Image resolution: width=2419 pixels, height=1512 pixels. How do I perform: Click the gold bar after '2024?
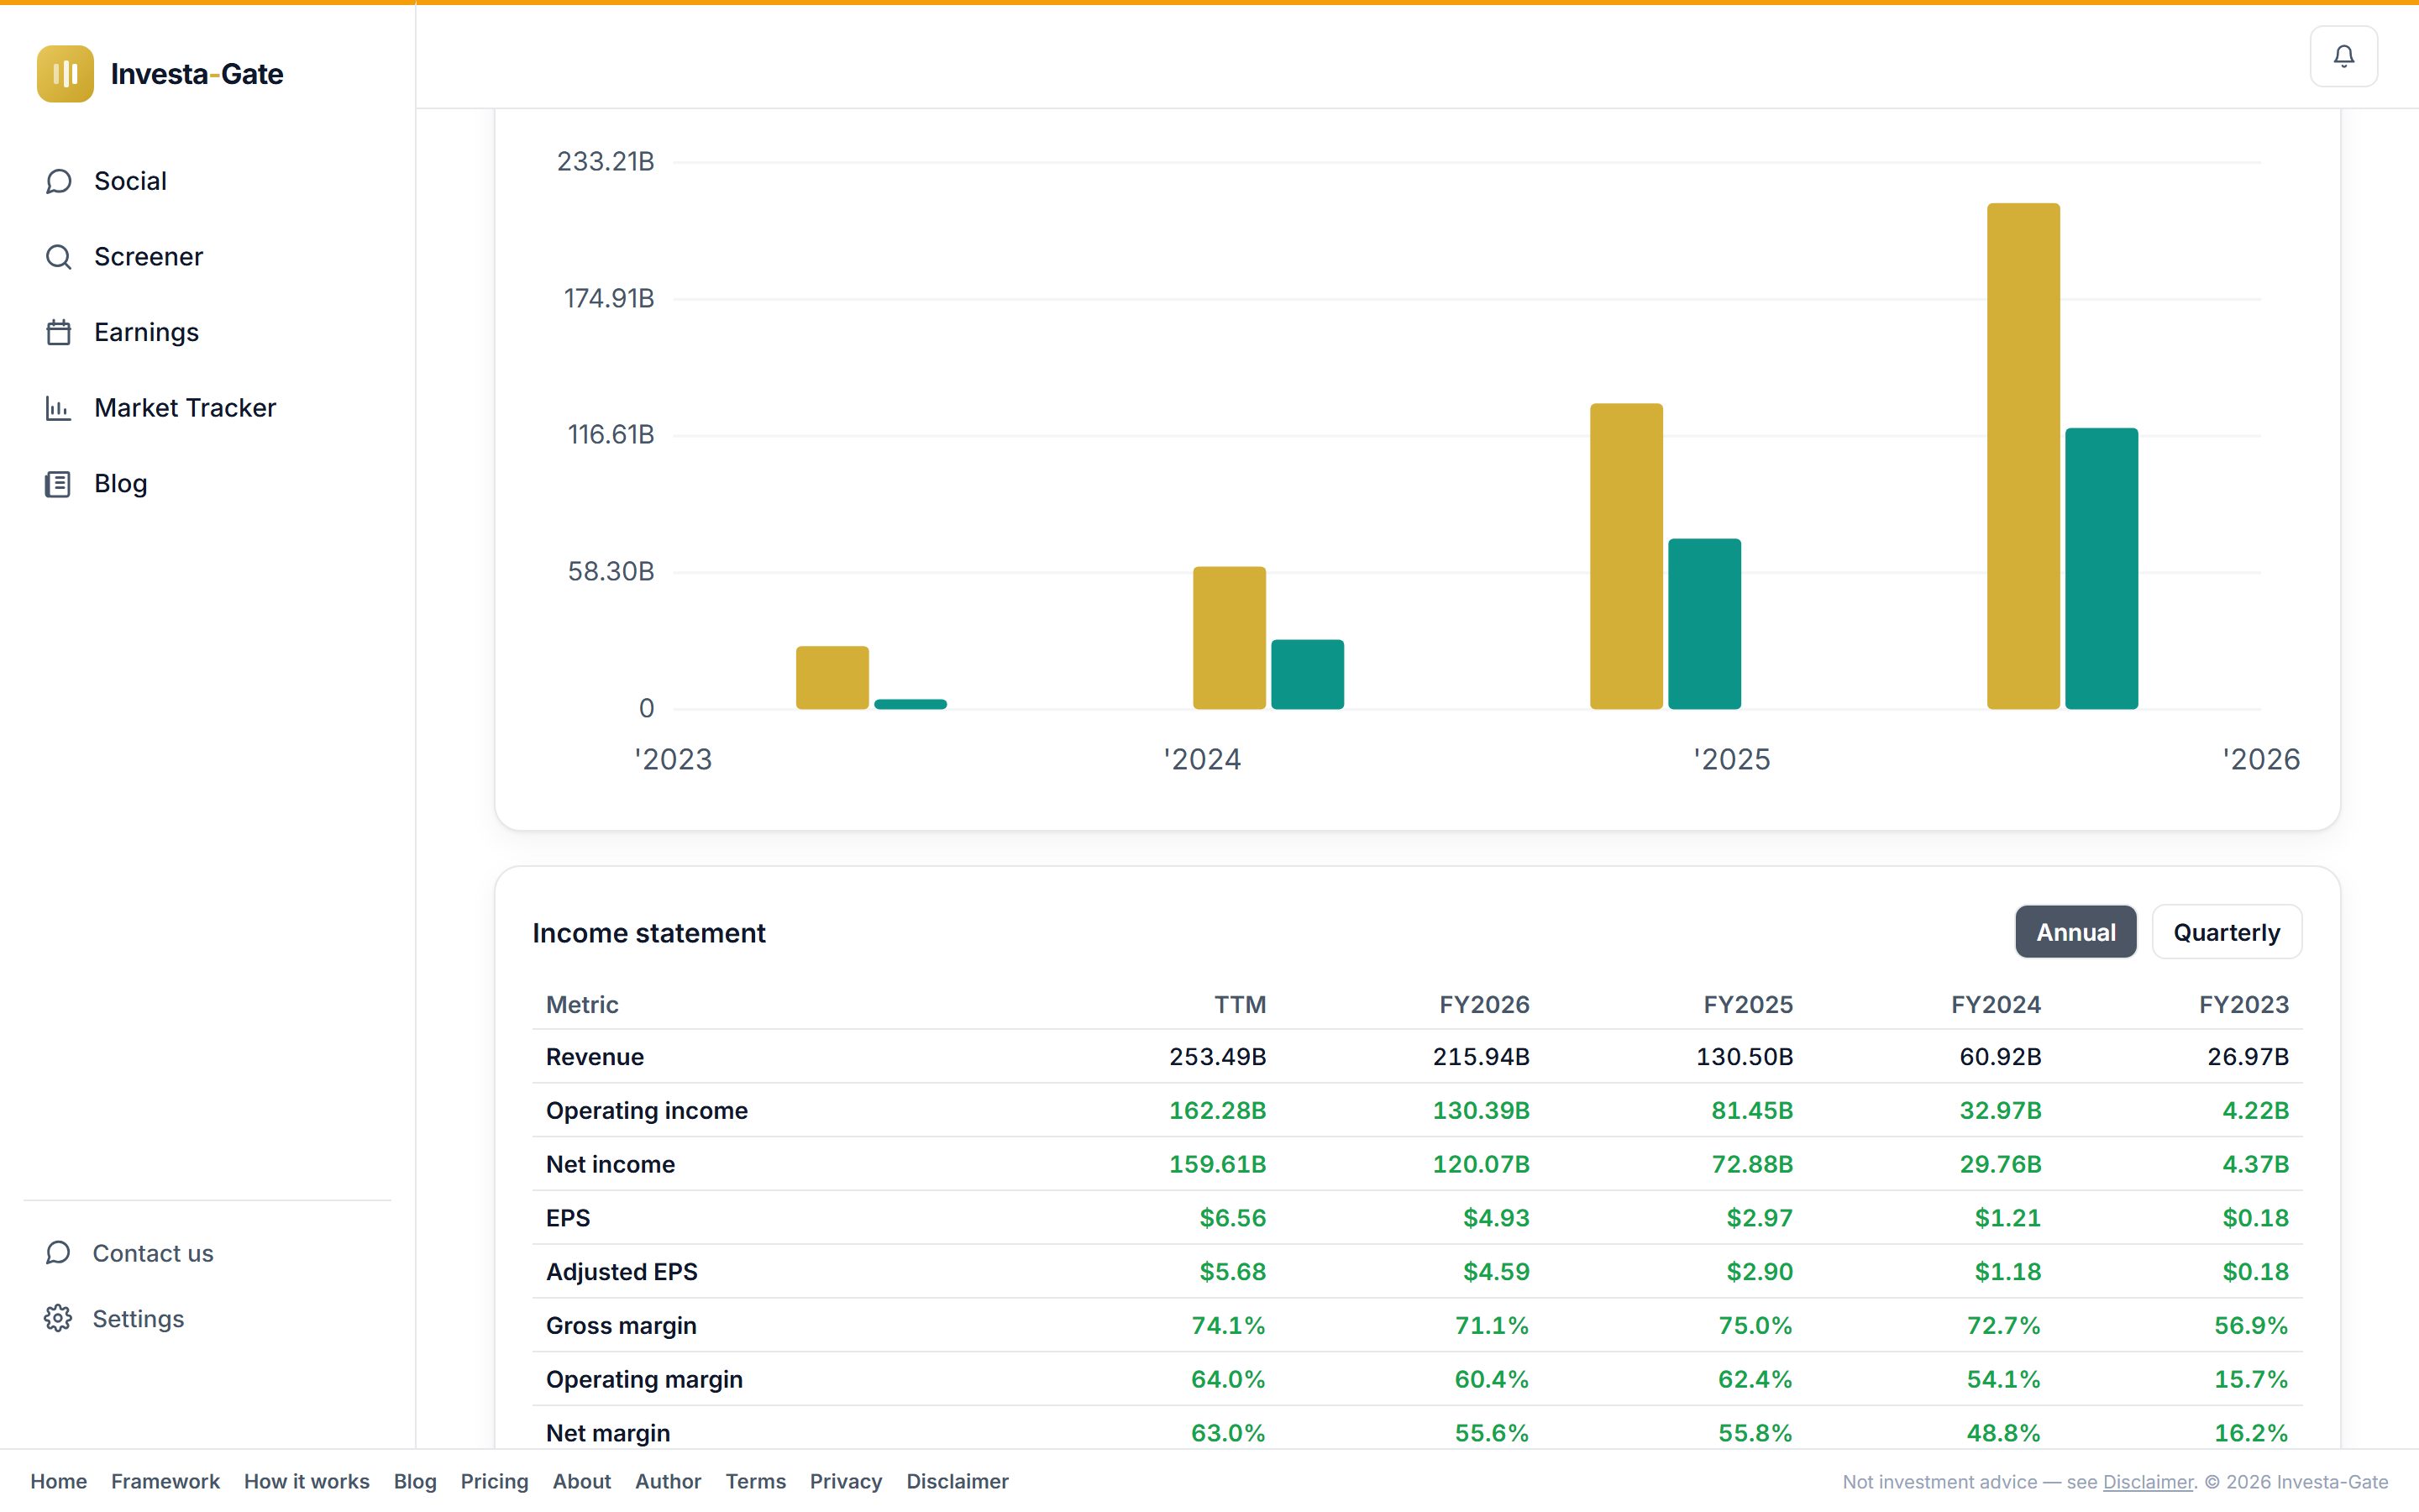[1229, 638]
